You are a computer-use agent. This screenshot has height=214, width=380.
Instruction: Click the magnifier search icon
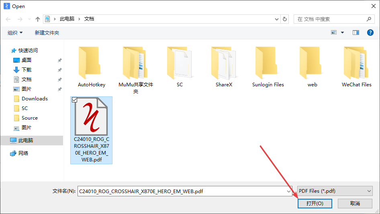click(x=369, y=19)
